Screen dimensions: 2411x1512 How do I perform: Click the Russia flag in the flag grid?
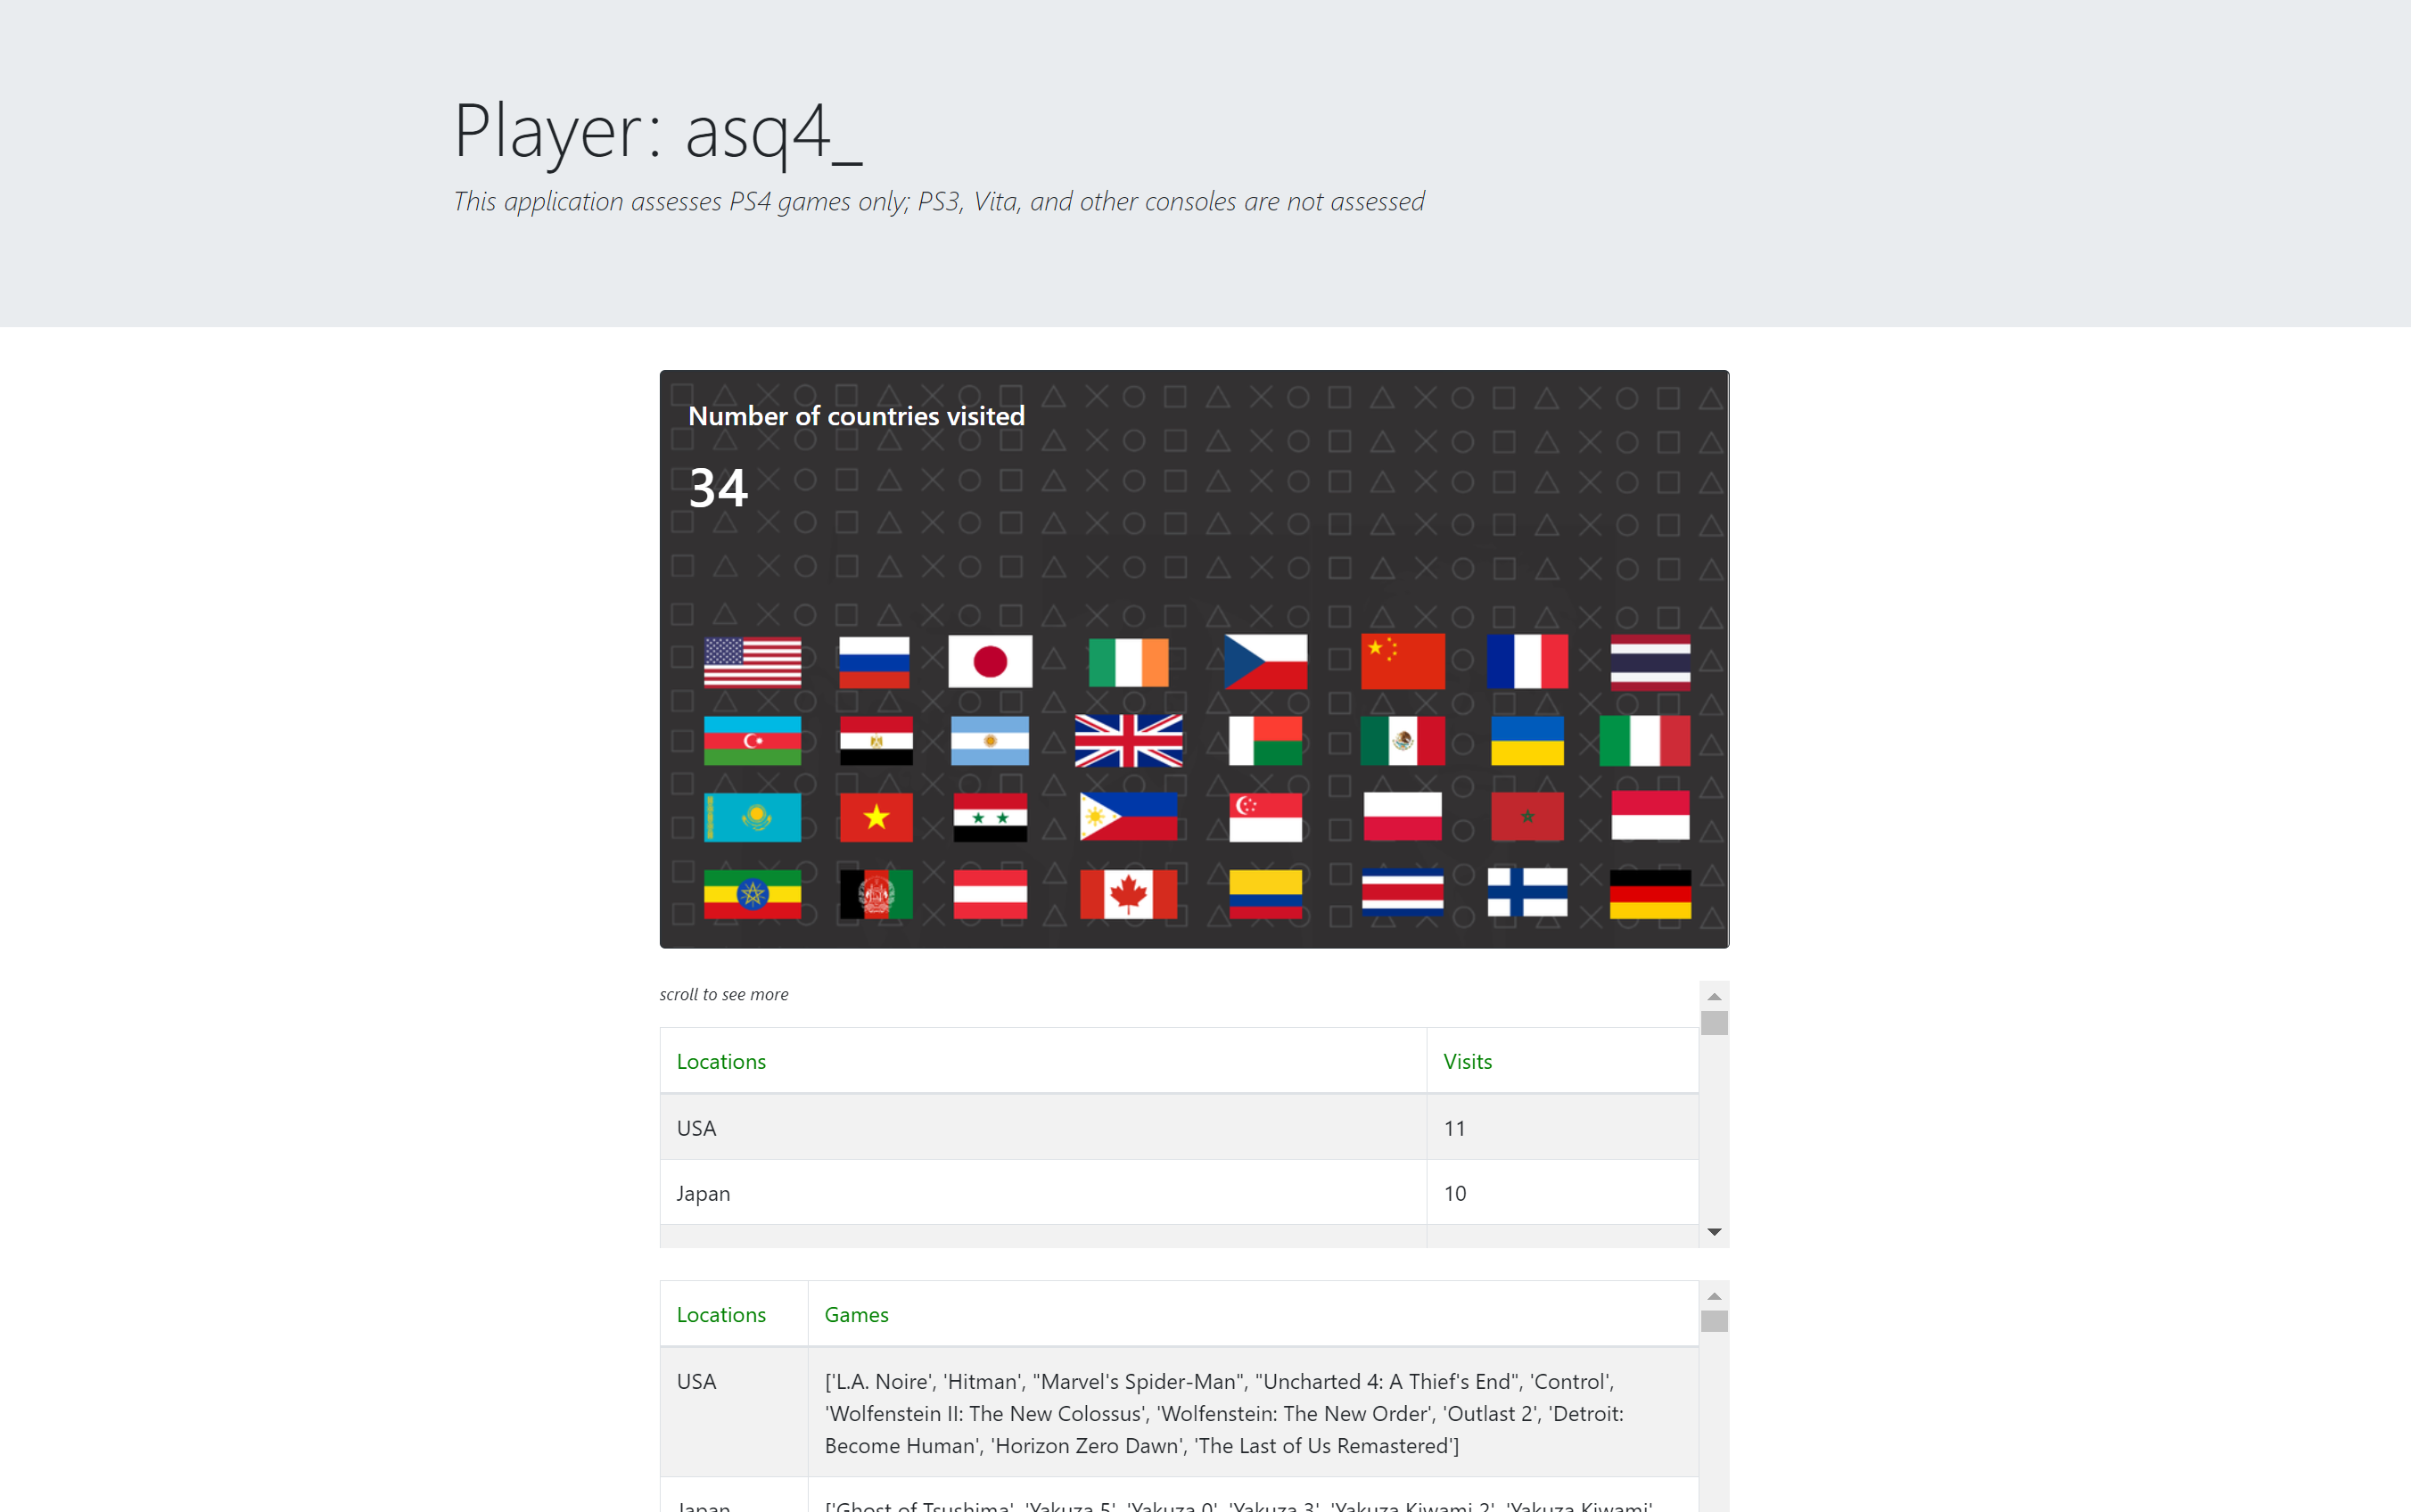pyautogui.click(x=875, y=661)
